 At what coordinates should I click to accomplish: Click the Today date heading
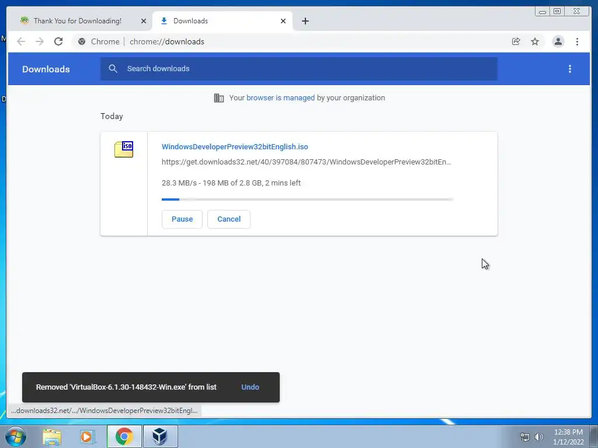pyautogui.click(x=112, y=116)
